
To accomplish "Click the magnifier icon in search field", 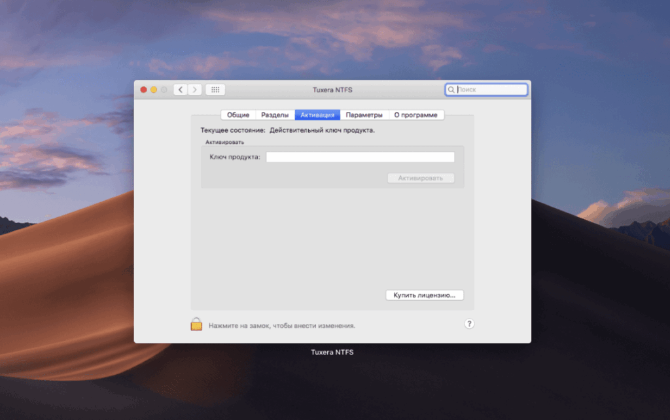I will point(451,90).
